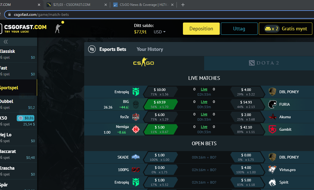Open Fast game in sidebar
The width and height of the screenshot is (314, 190).
tap(18, 71)
